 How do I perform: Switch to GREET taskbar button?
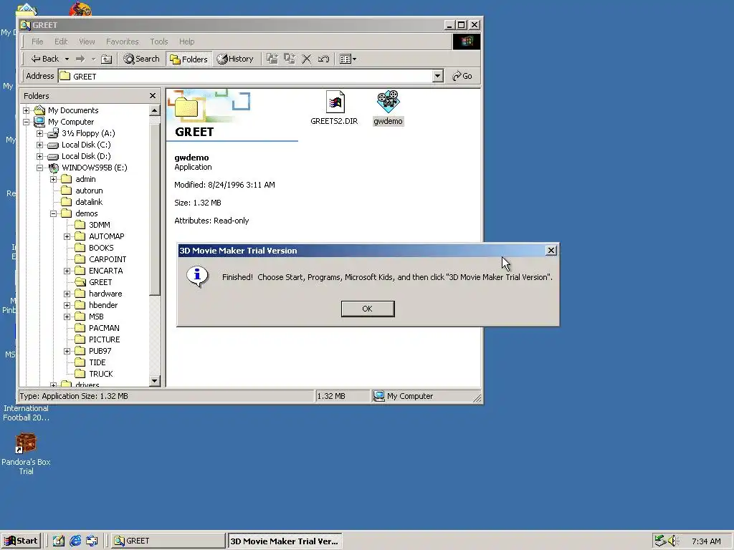(x=168, y=541)
